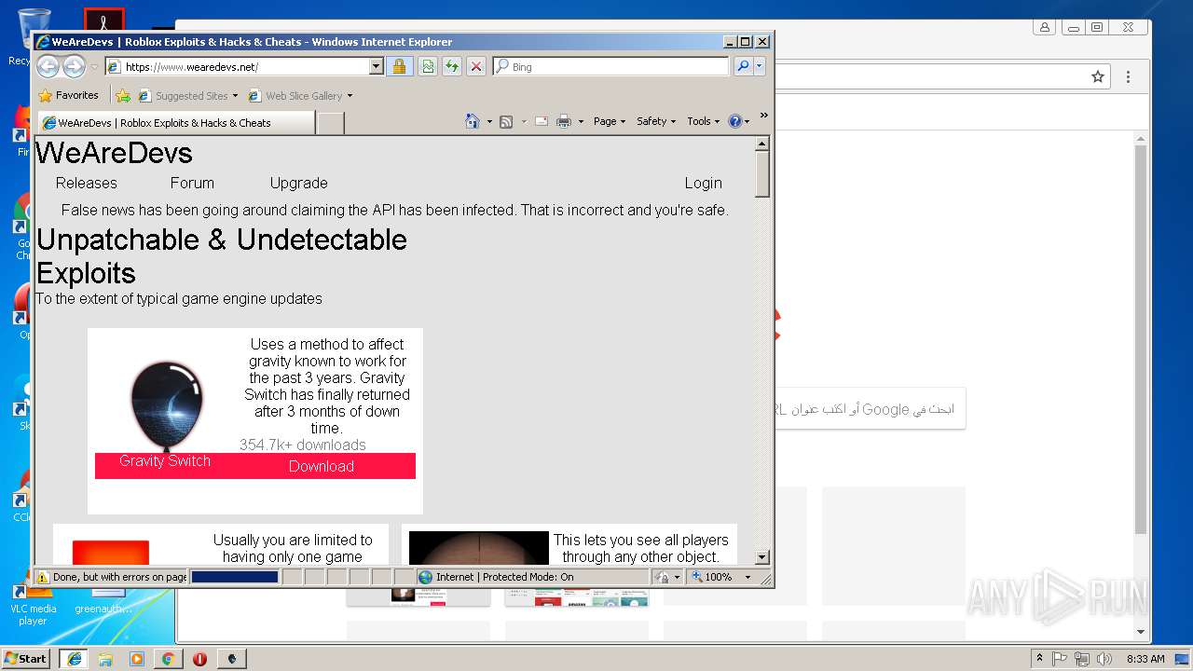
Task: Expand the Home button dropdown arrow
Action: coord(489,121)
